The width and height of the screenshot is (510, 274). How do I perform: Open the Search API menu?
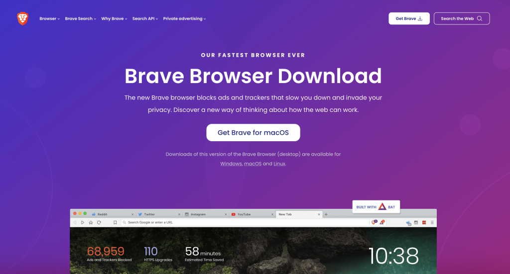(145, 18)
